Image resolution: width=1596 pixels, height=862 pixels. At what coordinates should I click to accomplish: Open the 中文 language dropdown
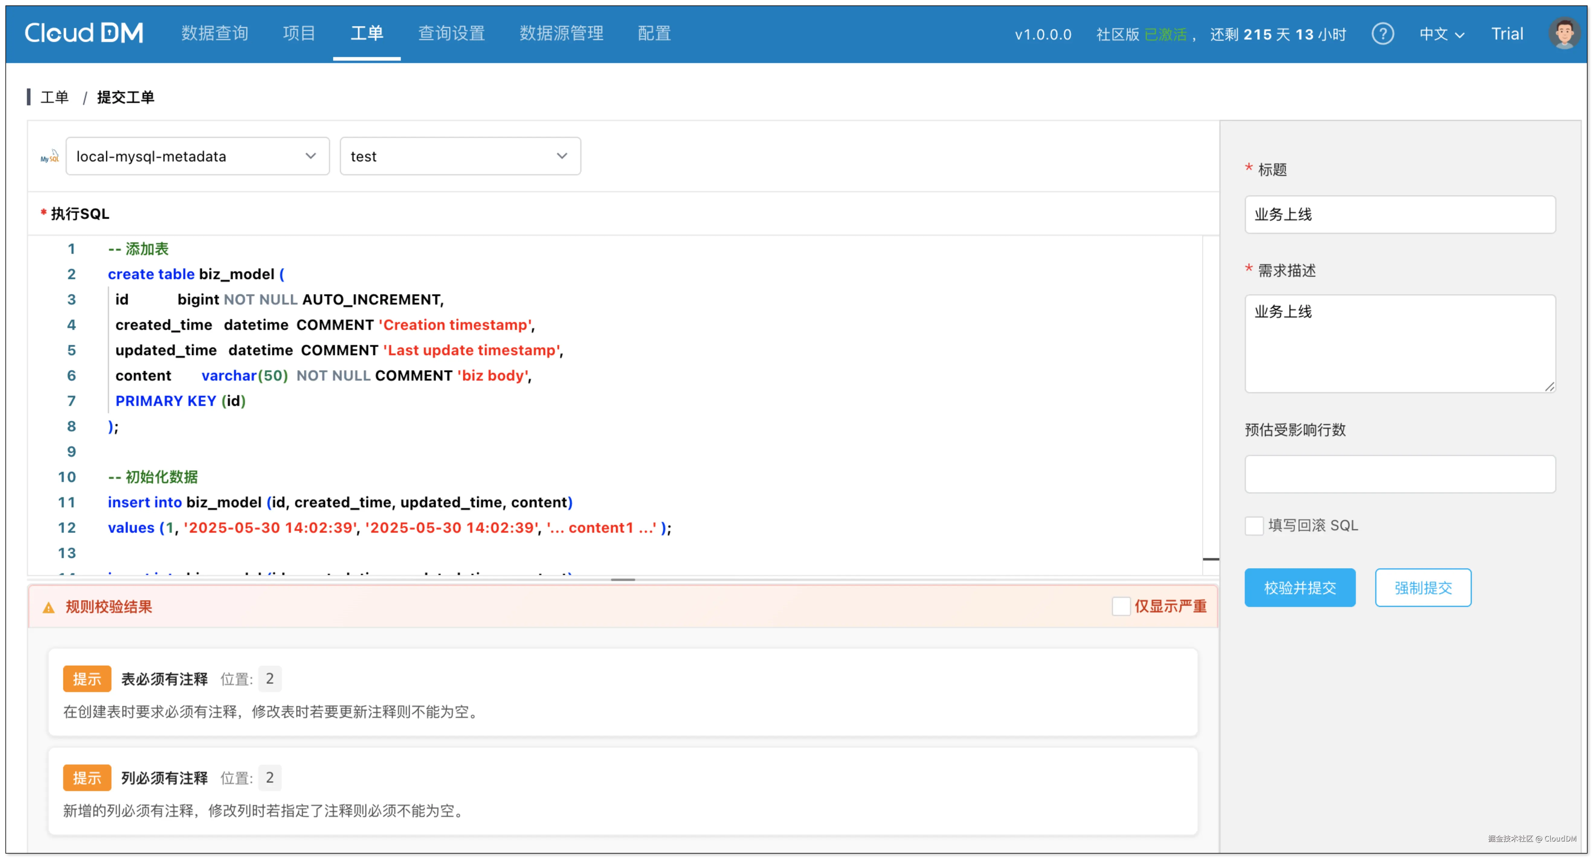pos(1442,34)
